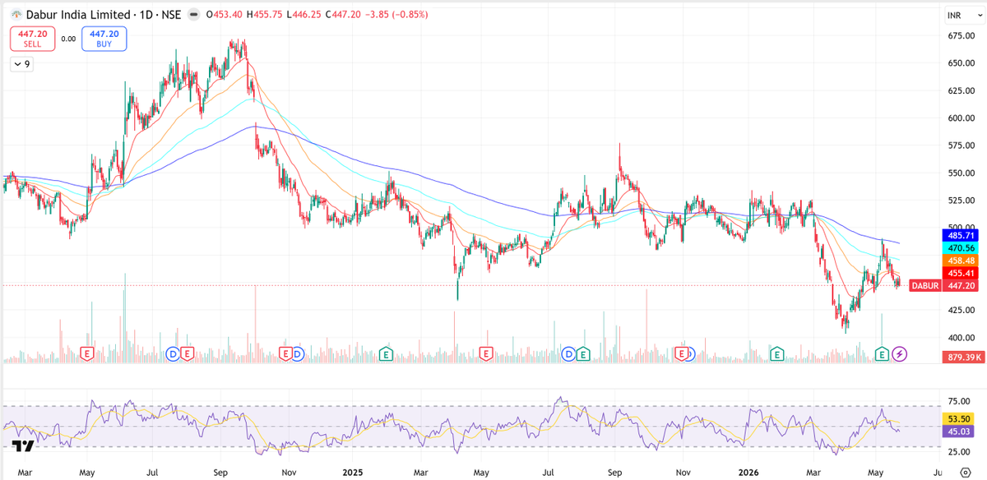Click the blue 485.71 moving average label

(960, 235)
